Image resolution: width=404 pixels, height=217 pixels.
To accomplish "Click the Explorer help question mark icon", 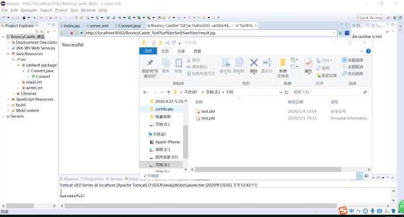I will coord(368,51).
